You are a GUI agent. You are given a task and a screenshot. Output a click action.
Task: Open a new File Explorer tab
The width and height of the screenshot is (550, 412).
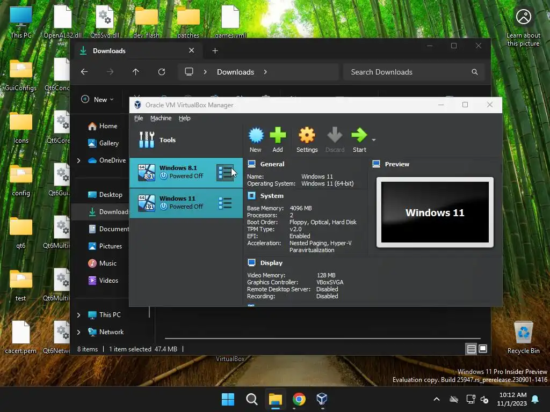(215, 51)
